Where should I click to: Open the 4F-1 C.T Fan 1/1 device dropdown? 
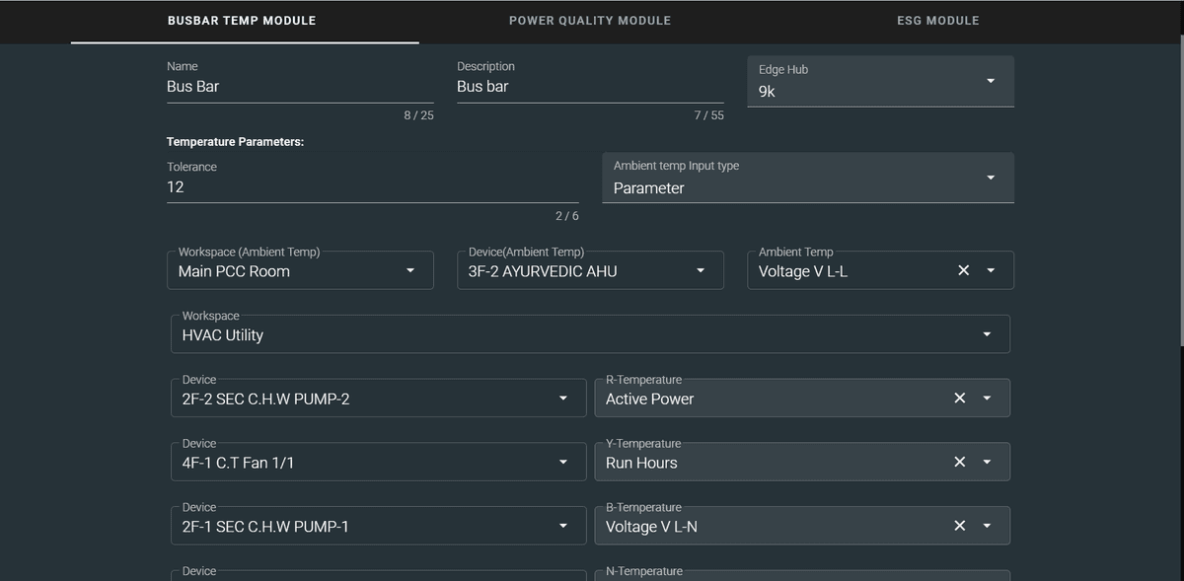point(563,463)
